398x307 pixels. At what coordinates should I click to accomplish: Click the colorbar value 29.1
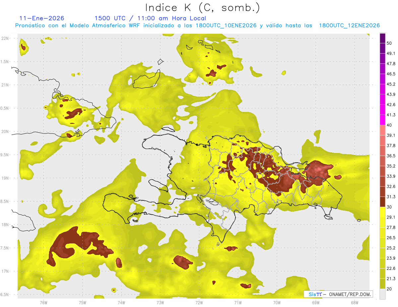click(391, 217)
